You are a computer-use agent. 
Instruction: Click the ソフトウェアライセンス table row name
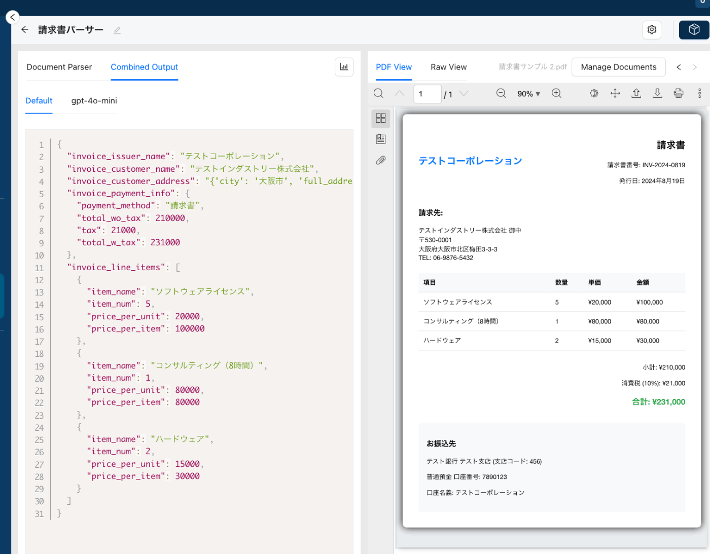pos(458,302)
